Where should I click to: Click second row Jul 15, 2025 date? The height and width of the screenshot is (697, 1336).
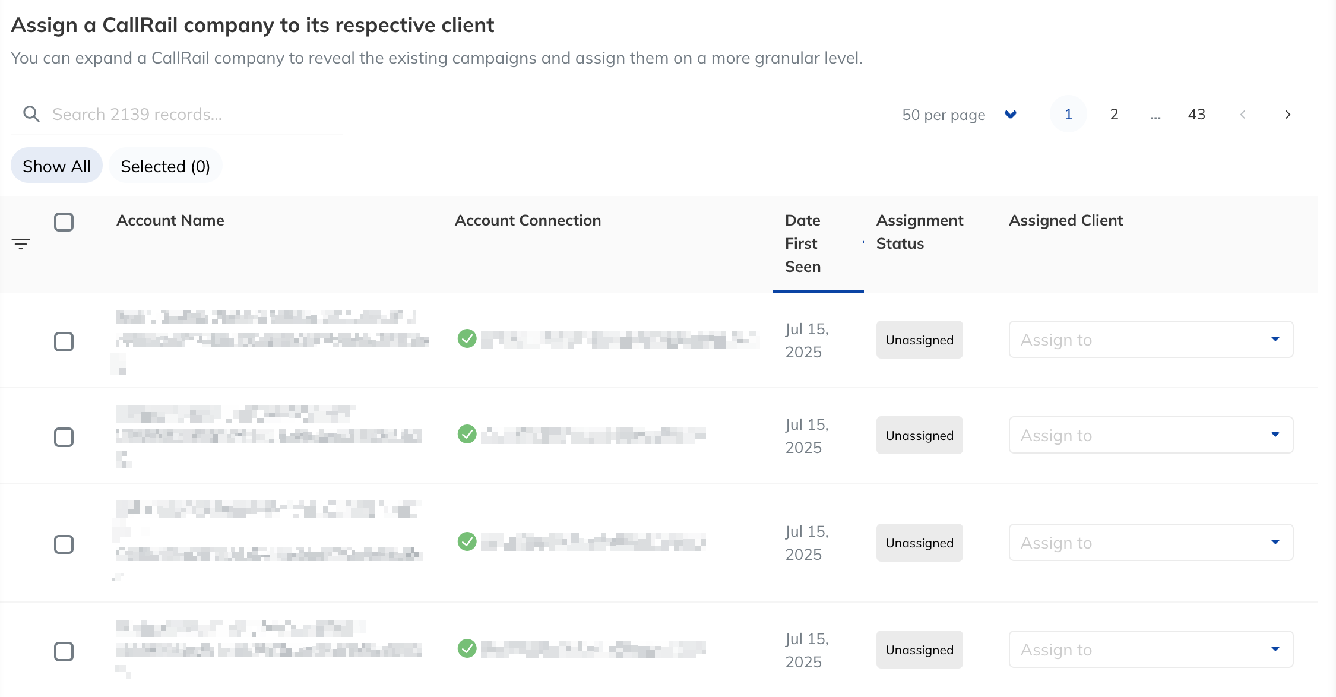(x=806, y=436)
